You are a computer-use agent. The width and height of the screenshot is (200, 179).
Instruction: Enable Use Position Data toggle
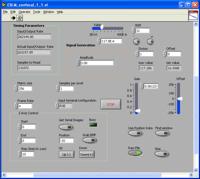pyautogui.click(x=135, y=133)
